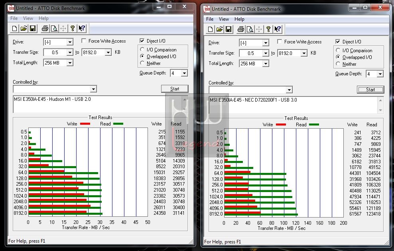Click the move crosshair icon in left window

63,28
